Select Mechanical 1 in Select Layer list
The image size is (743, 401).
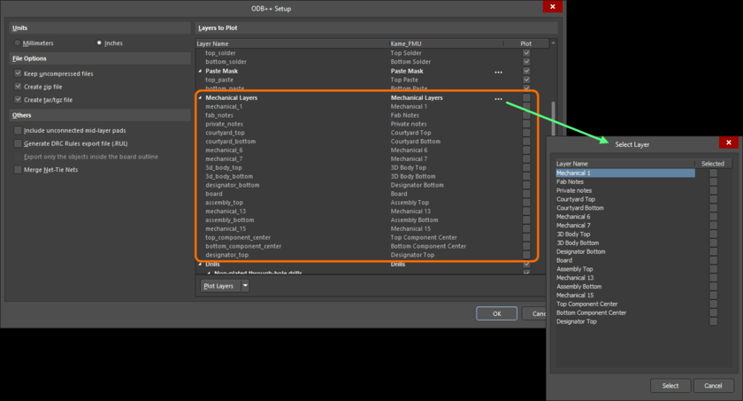tap(625, 173)
